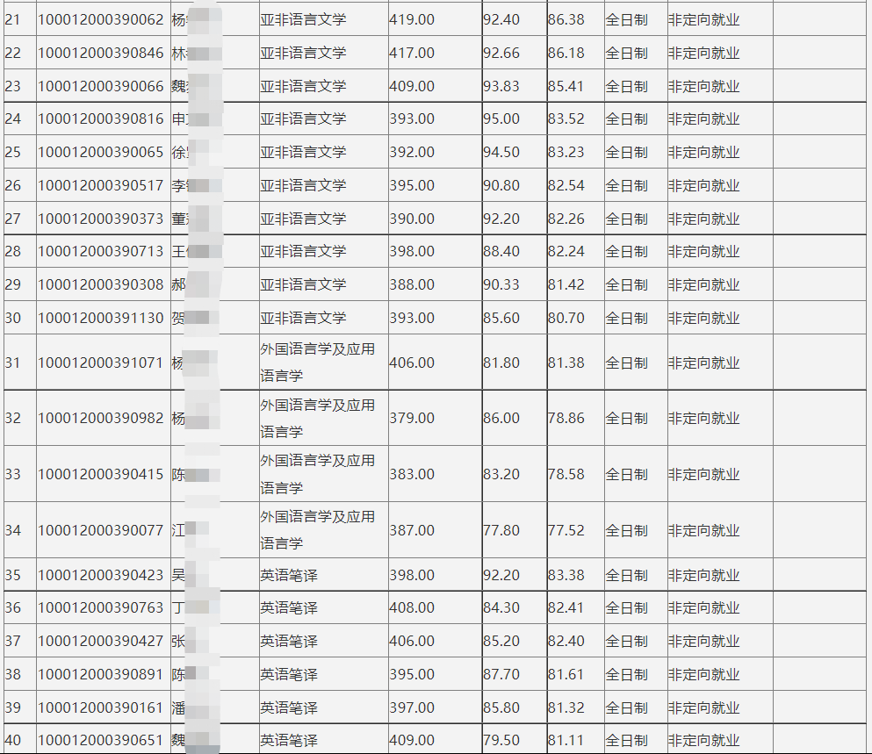This screenshot has height=754, width=872.
Task: Select exam ID 100012000390423
Action: click(x=101, y=575)
